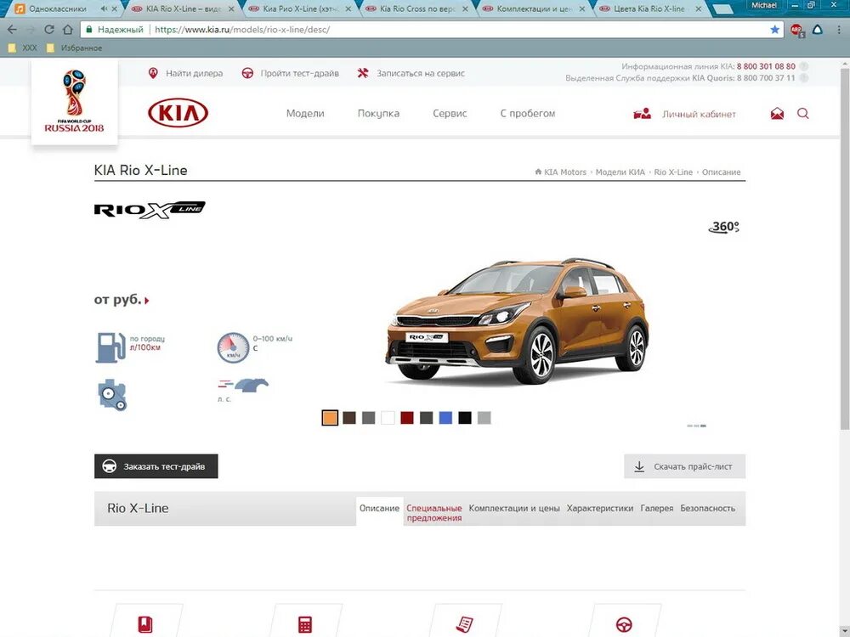This screenshot has height=637, width=850.
Task: Click the red document sheet icon
Action: pyautogui.click(x=465, y=624)
